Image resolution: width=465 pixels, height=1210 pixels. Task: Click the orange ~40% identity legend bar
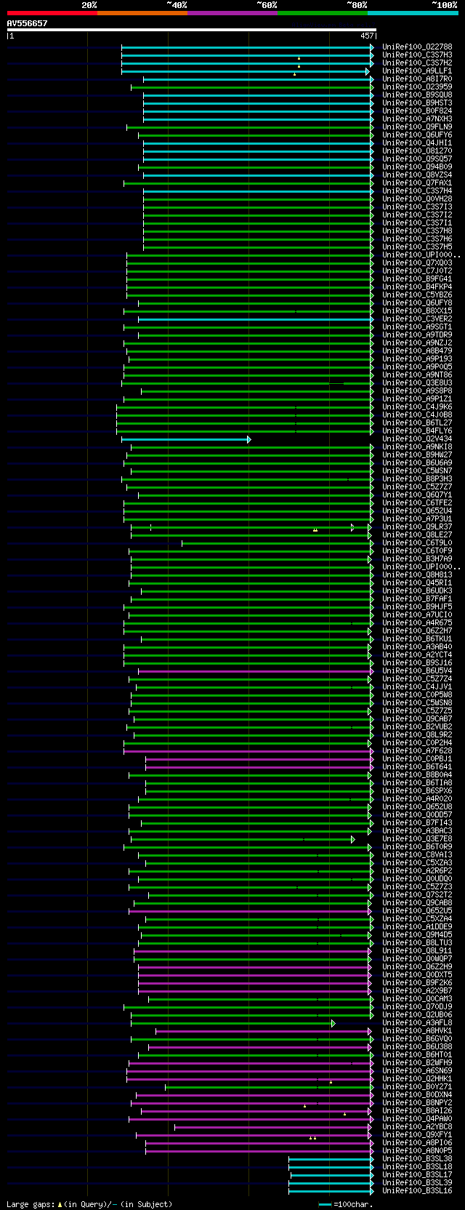coord(142,13)
